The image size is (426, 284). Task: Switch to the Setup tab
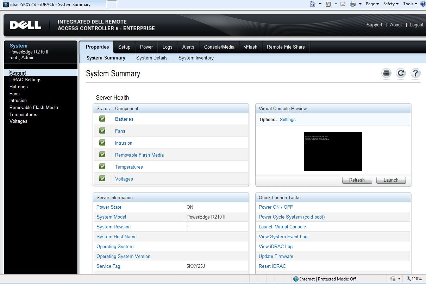[124, 47]
